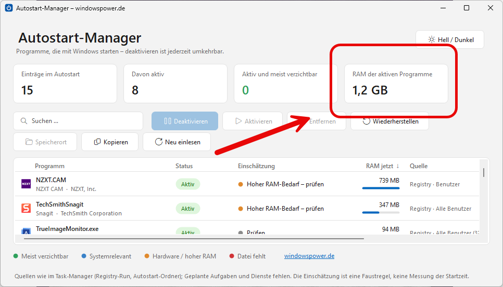Click the 'Einträge im Autostart' card
Screen dimensions: 503x287
click(65, 84)
